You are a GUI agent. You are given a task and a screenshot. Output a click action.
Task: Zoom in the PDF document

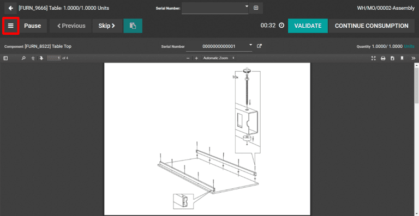click(196, 58)
